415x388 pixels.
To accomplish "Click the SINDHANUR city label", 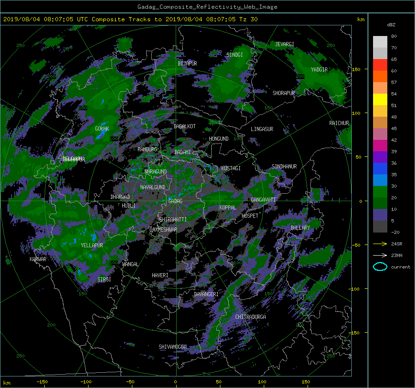I will [284, 167].
